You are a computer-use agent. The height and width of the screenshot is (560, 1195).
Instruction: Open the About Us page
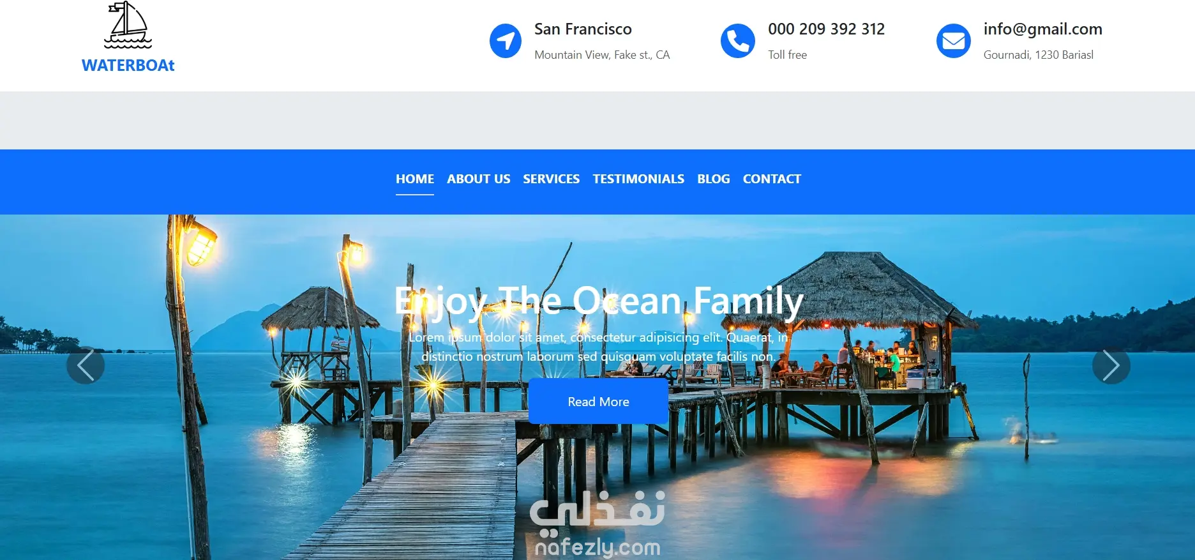[479, 179]
